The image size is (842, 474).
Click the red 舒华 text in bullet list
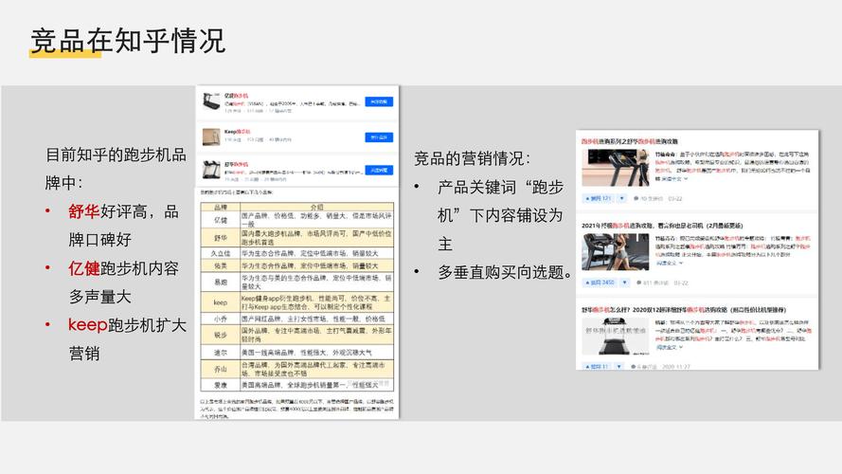pos(83,211)
